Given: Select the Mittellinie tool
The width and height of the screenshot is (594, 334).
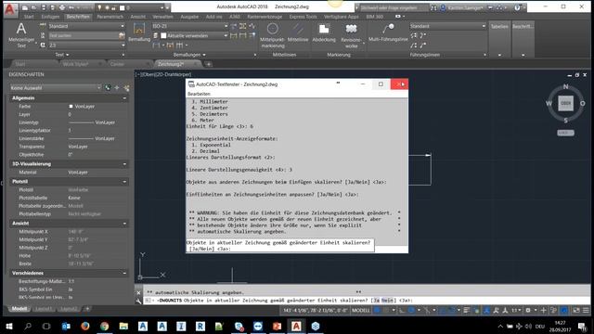Looking at the screenshot, I should pos(298,32).
